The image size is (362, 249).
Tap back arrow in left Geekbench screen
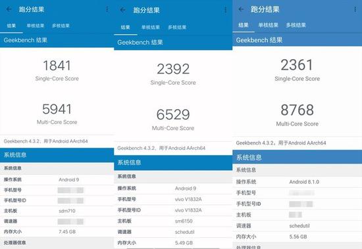tap(9, 9)
